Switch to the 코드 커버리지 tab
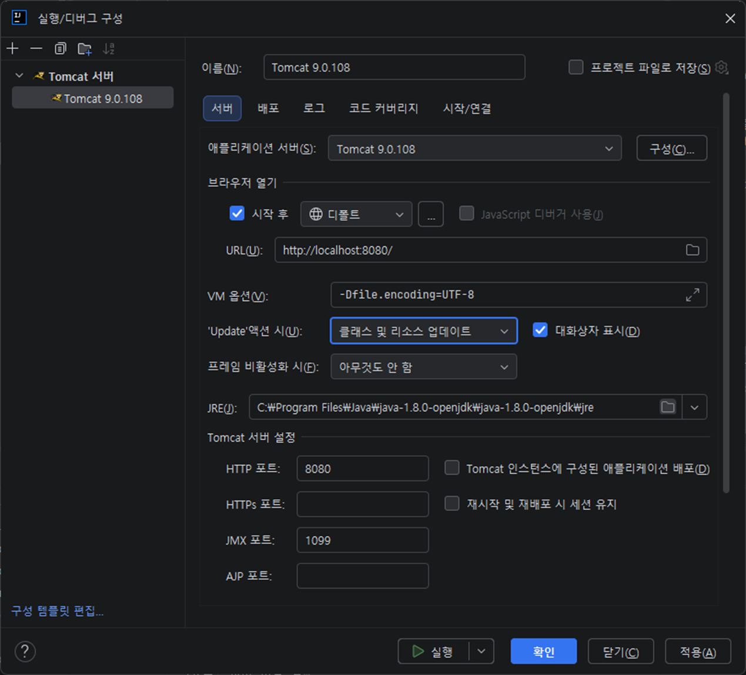Image resolution: width=746 pixels, height=675 pixels. point(383,108)
